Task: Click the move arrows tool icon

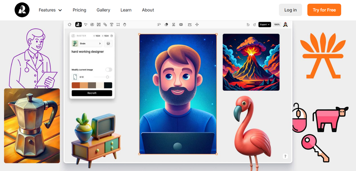Action: [197, 24]
